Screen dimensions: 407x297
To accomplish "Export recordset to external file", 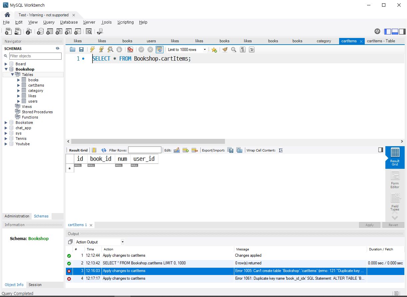I will pyautogui.click(x=230, y=150).
